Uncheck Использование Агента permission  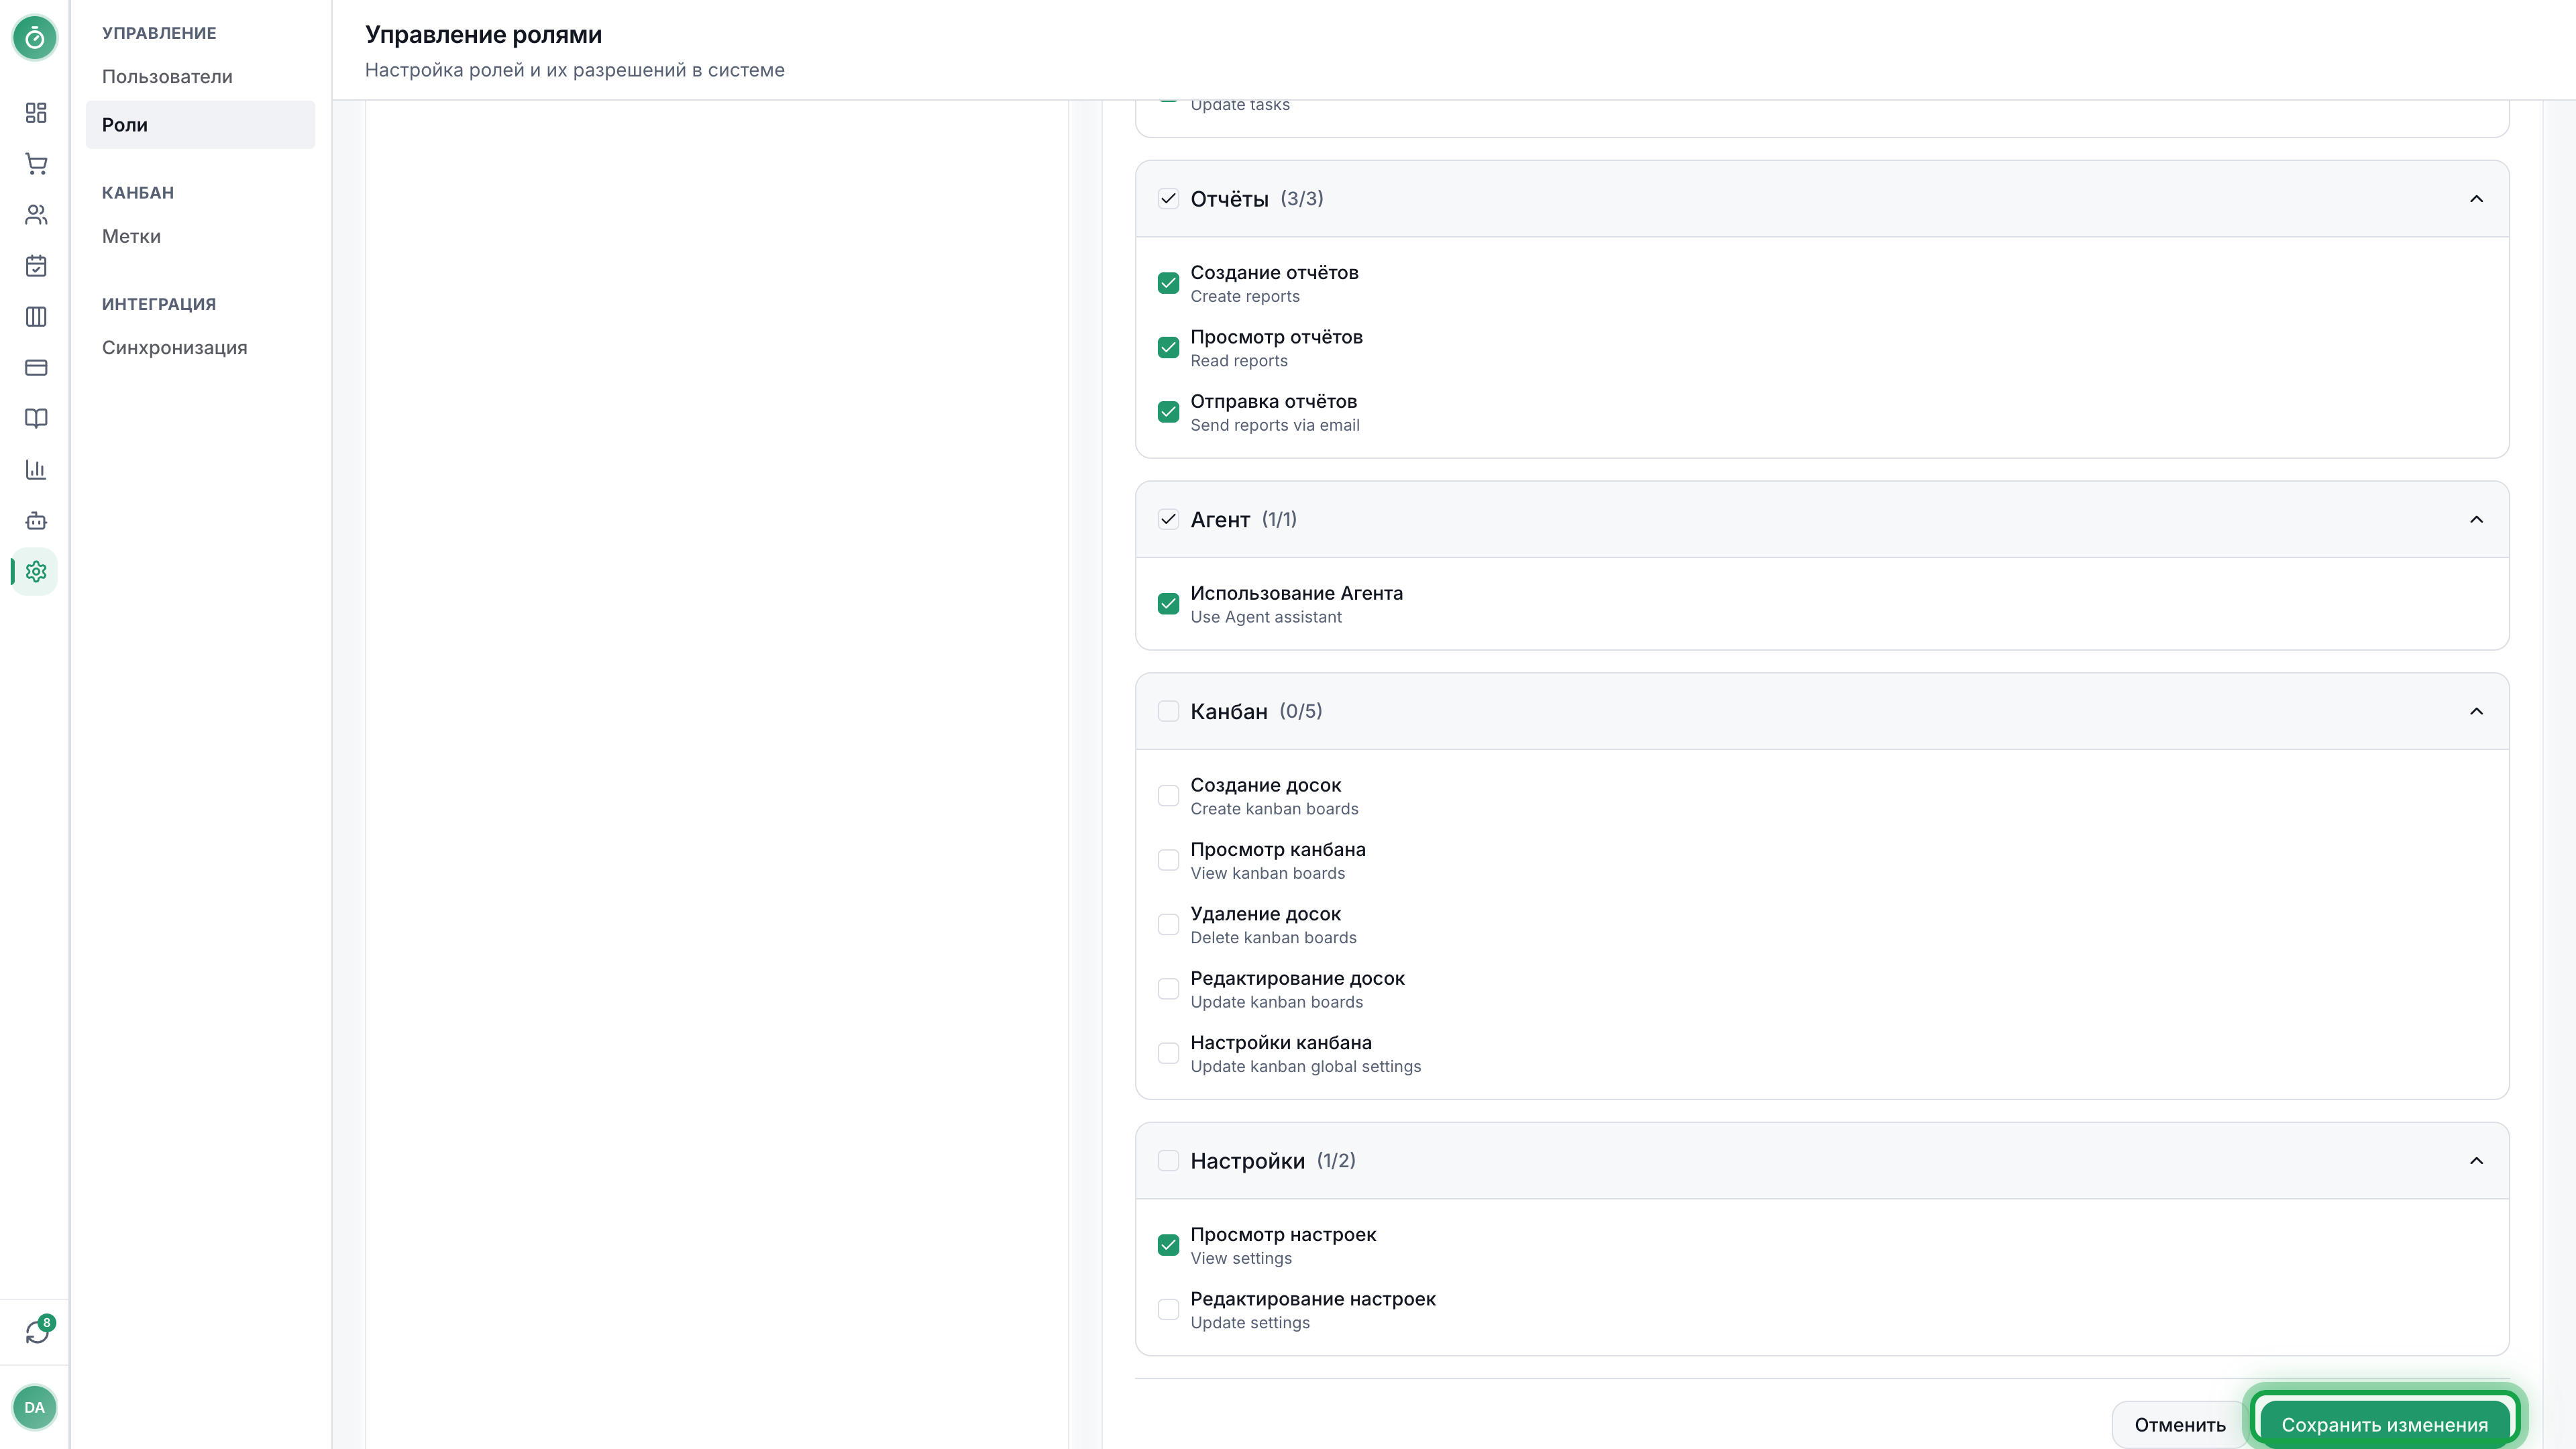tap(1168, 604)
